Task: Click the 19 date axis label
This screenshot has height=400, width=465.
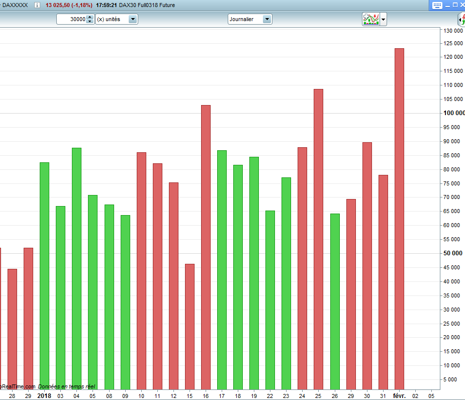Action: point(254,396)
